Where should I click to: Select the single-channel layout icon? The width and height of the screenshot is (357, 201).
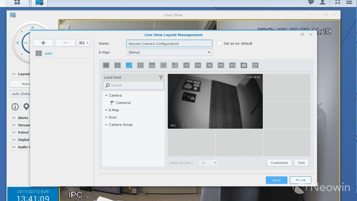pyautogui.click(x=106, y=65)
